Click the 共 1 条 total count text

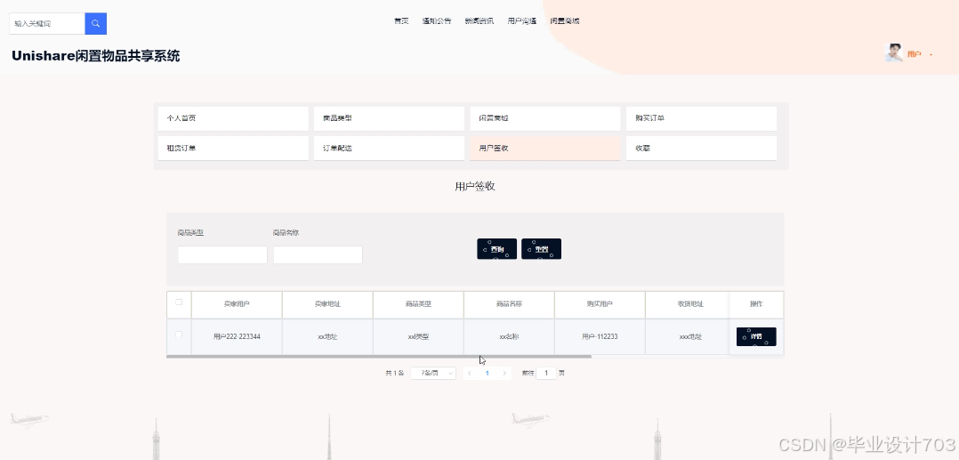pos(394,373)
